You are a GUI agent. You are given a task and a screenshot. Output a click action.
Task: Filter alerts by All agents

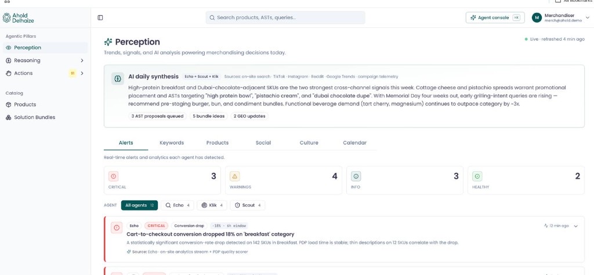[139, 205]
